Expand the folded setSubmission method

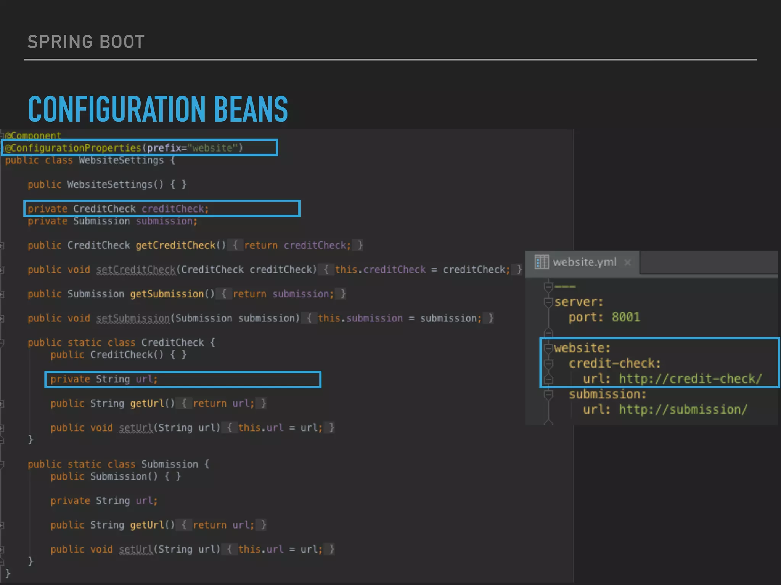click(x=2, y=319)
